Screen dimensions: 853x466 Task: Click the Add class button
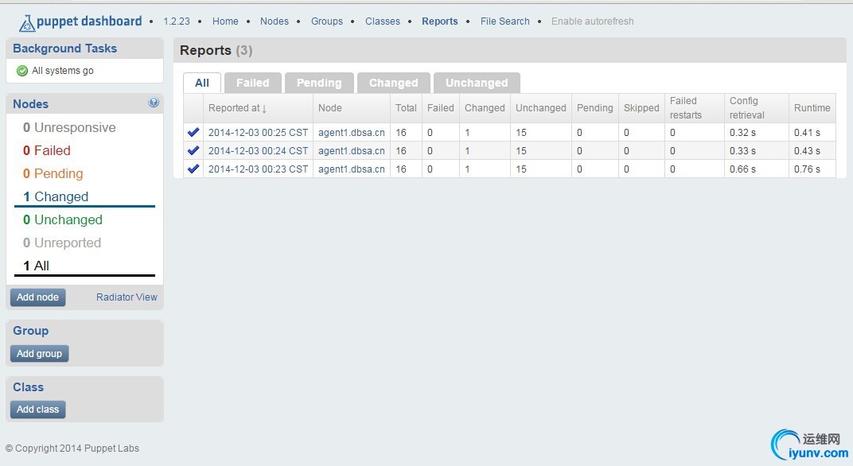[37, 410]
